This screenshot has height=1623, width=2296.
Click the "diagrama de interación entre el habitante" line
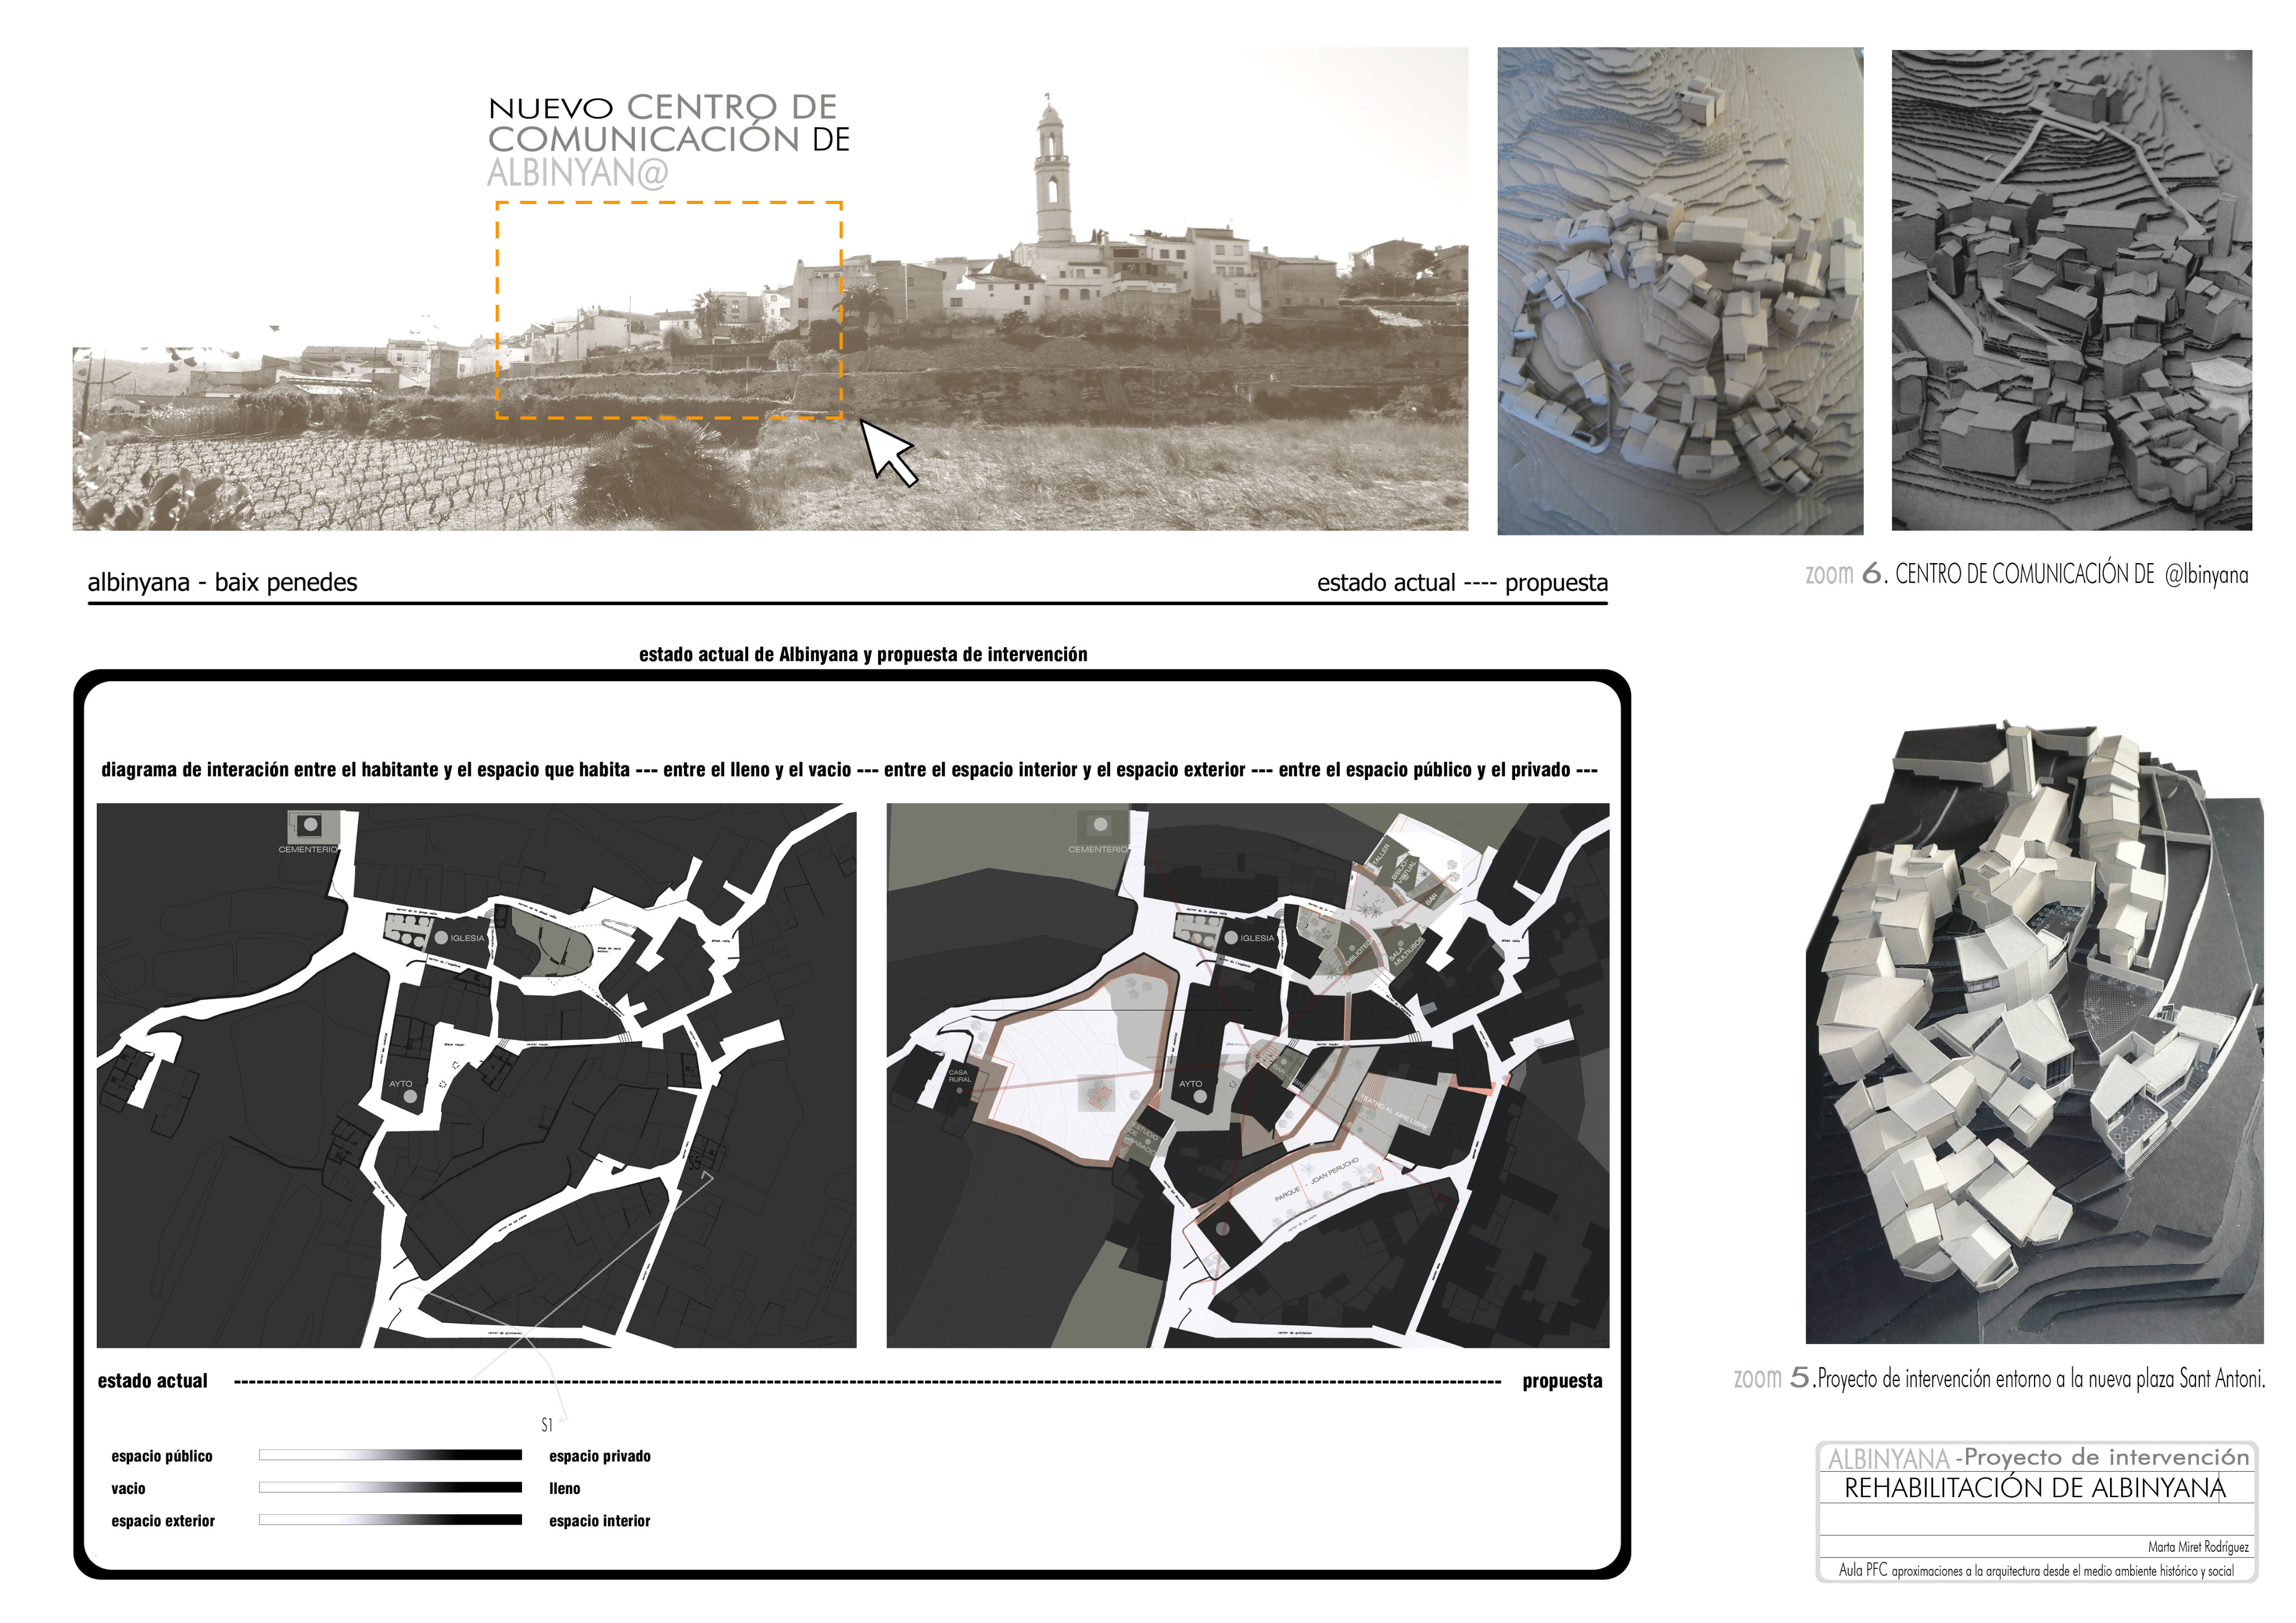(849, 769)
